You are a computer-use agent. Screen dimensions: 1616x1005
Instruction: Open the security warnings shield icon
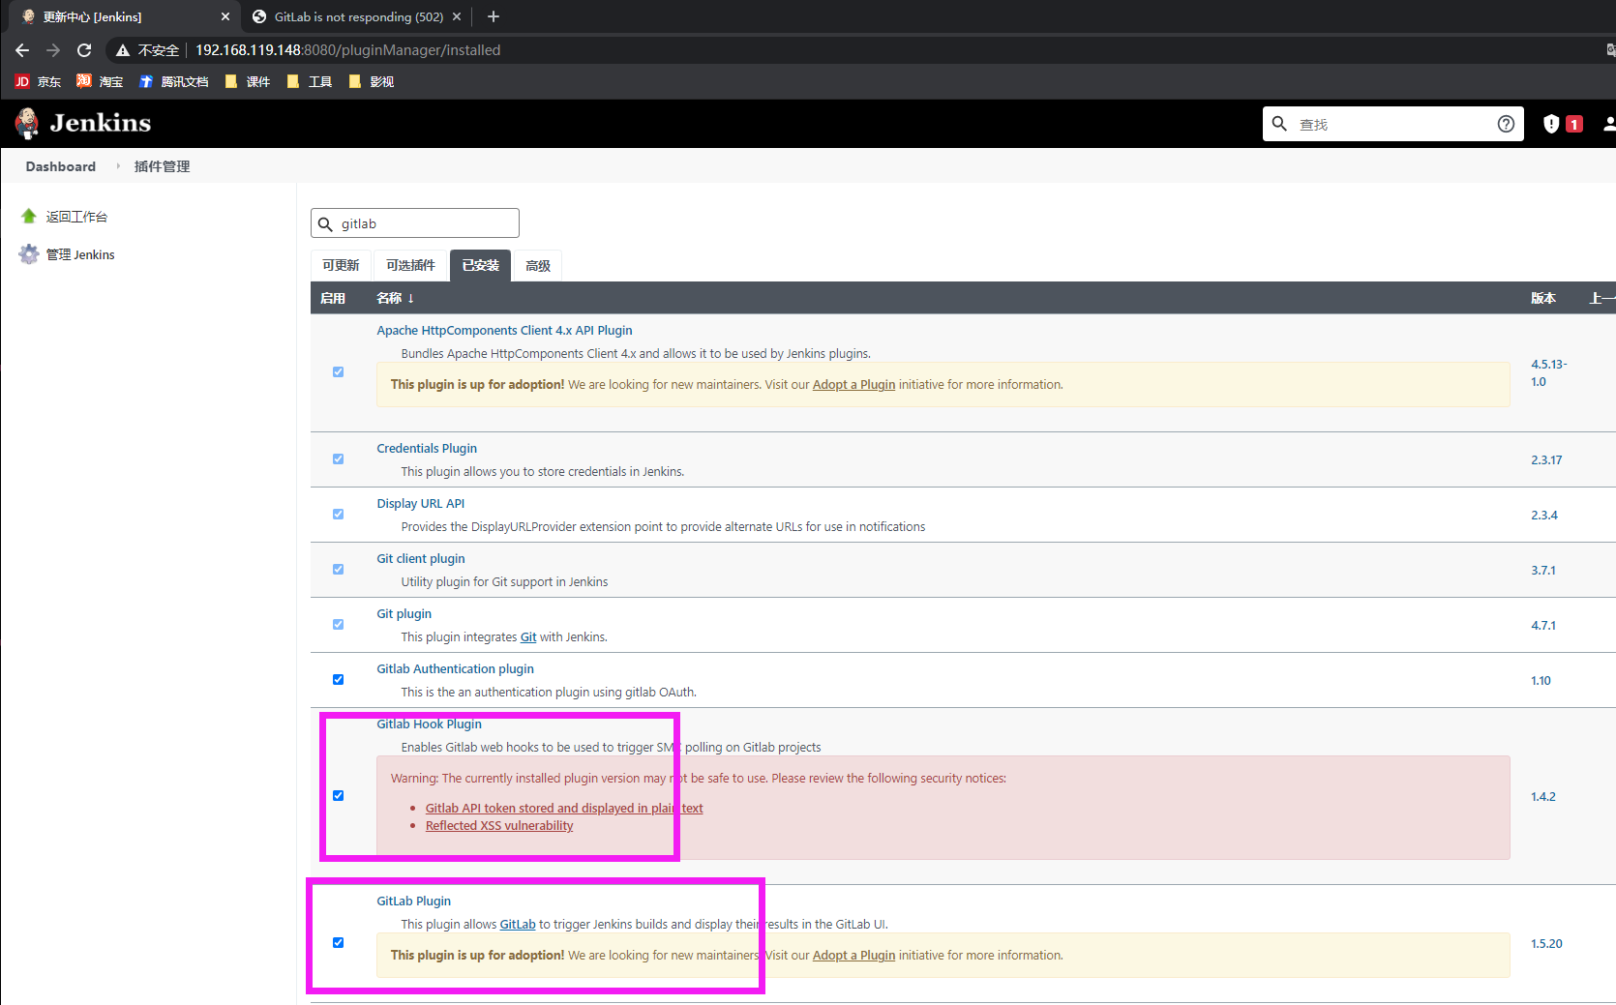[x=1551, y=124]
